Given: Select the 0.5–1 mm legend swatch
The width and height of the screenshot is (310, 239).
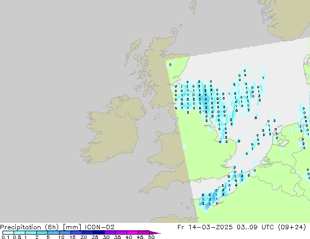Looking at the screenshot, I should (20, 233).
